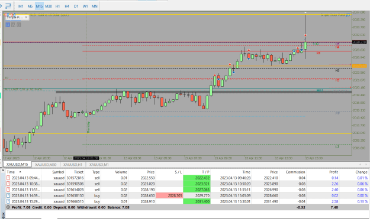Screen dimensions: 370x219
Task: Click buy icon of ticket 301658150 row
Action: [x=8, y=195]
